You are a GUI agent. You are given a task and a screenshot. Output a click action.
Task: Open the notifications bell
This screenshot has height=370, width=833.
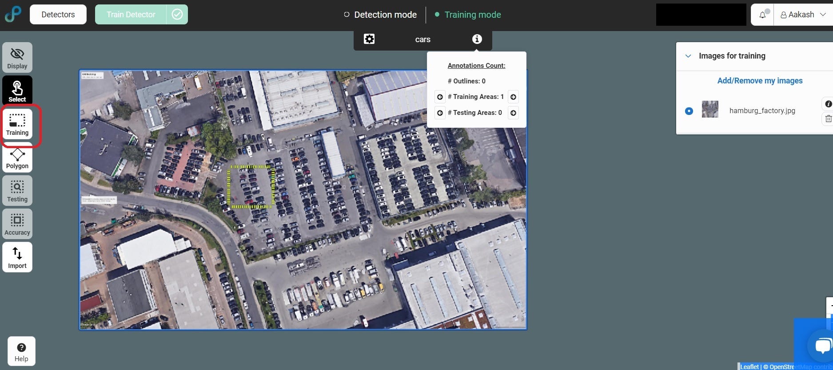pyautogui.click(x=762, y=15)
